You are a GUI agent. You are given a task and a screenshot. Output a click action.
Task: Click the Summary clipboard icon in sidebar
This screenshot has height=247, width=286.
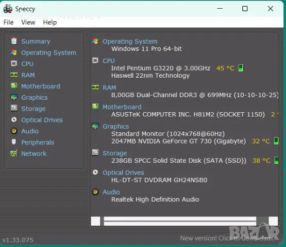tap(14, 41)
